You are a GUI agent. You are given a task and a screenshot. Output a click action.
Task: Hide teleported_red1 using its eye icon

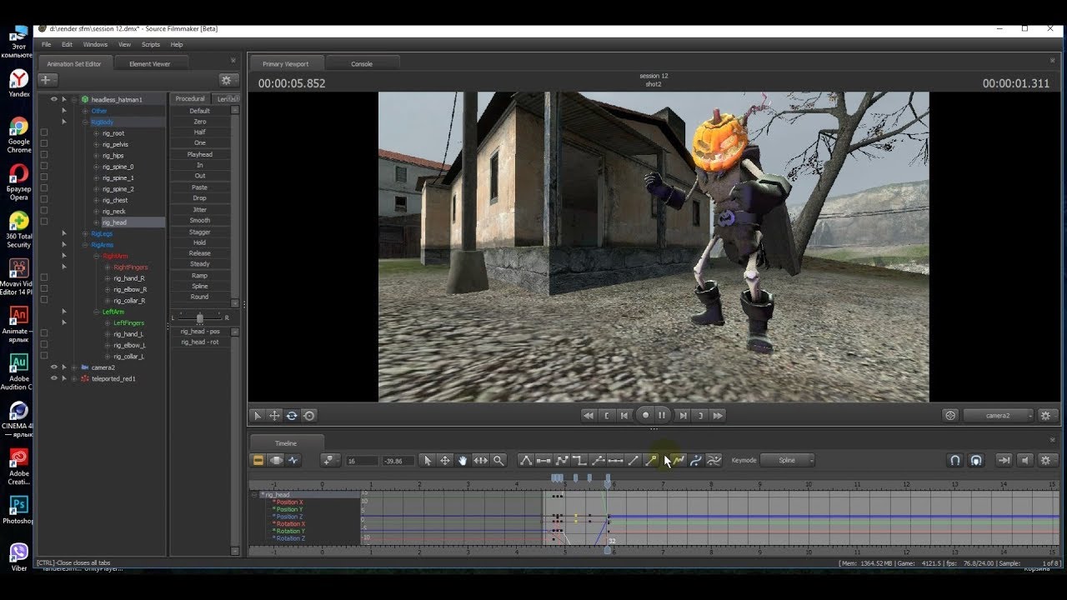[x=54, y=378]
